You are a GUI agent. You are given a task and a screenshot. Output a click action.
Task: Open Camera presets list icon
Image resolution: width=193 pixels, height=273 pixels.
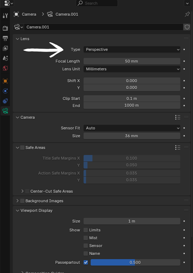click(177, 117)
